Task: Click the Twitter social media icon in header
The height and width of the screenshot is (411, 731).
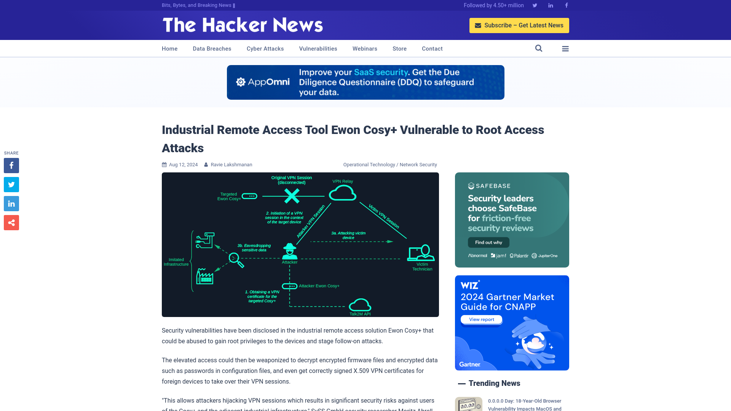Action: [535, 5]
